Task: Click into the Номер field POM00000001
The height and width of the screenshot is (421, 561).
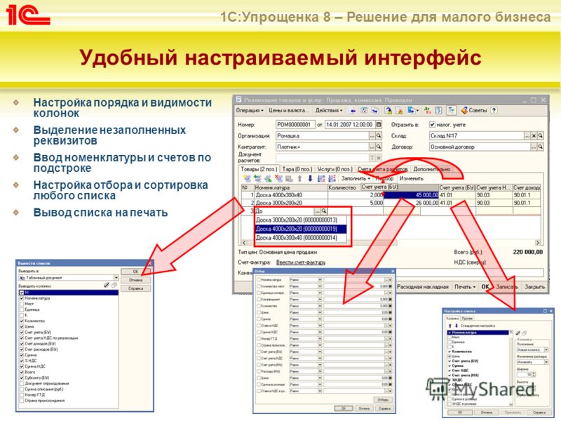Action: [295, 125]
